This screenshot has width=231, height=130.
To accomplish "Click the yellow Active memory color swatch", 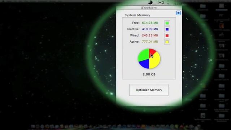I will coord(167,42).
